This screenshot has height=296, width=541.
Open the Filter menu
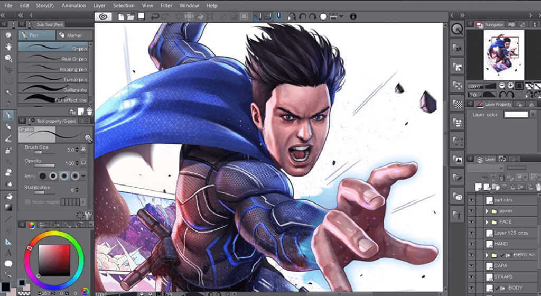166,5
